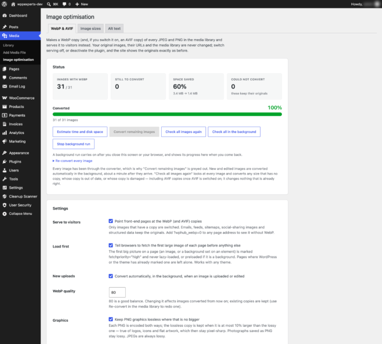The height and width of the screenshot is (344, 382).
Task: Click the WebP quality input field
Action: point(117,292)
